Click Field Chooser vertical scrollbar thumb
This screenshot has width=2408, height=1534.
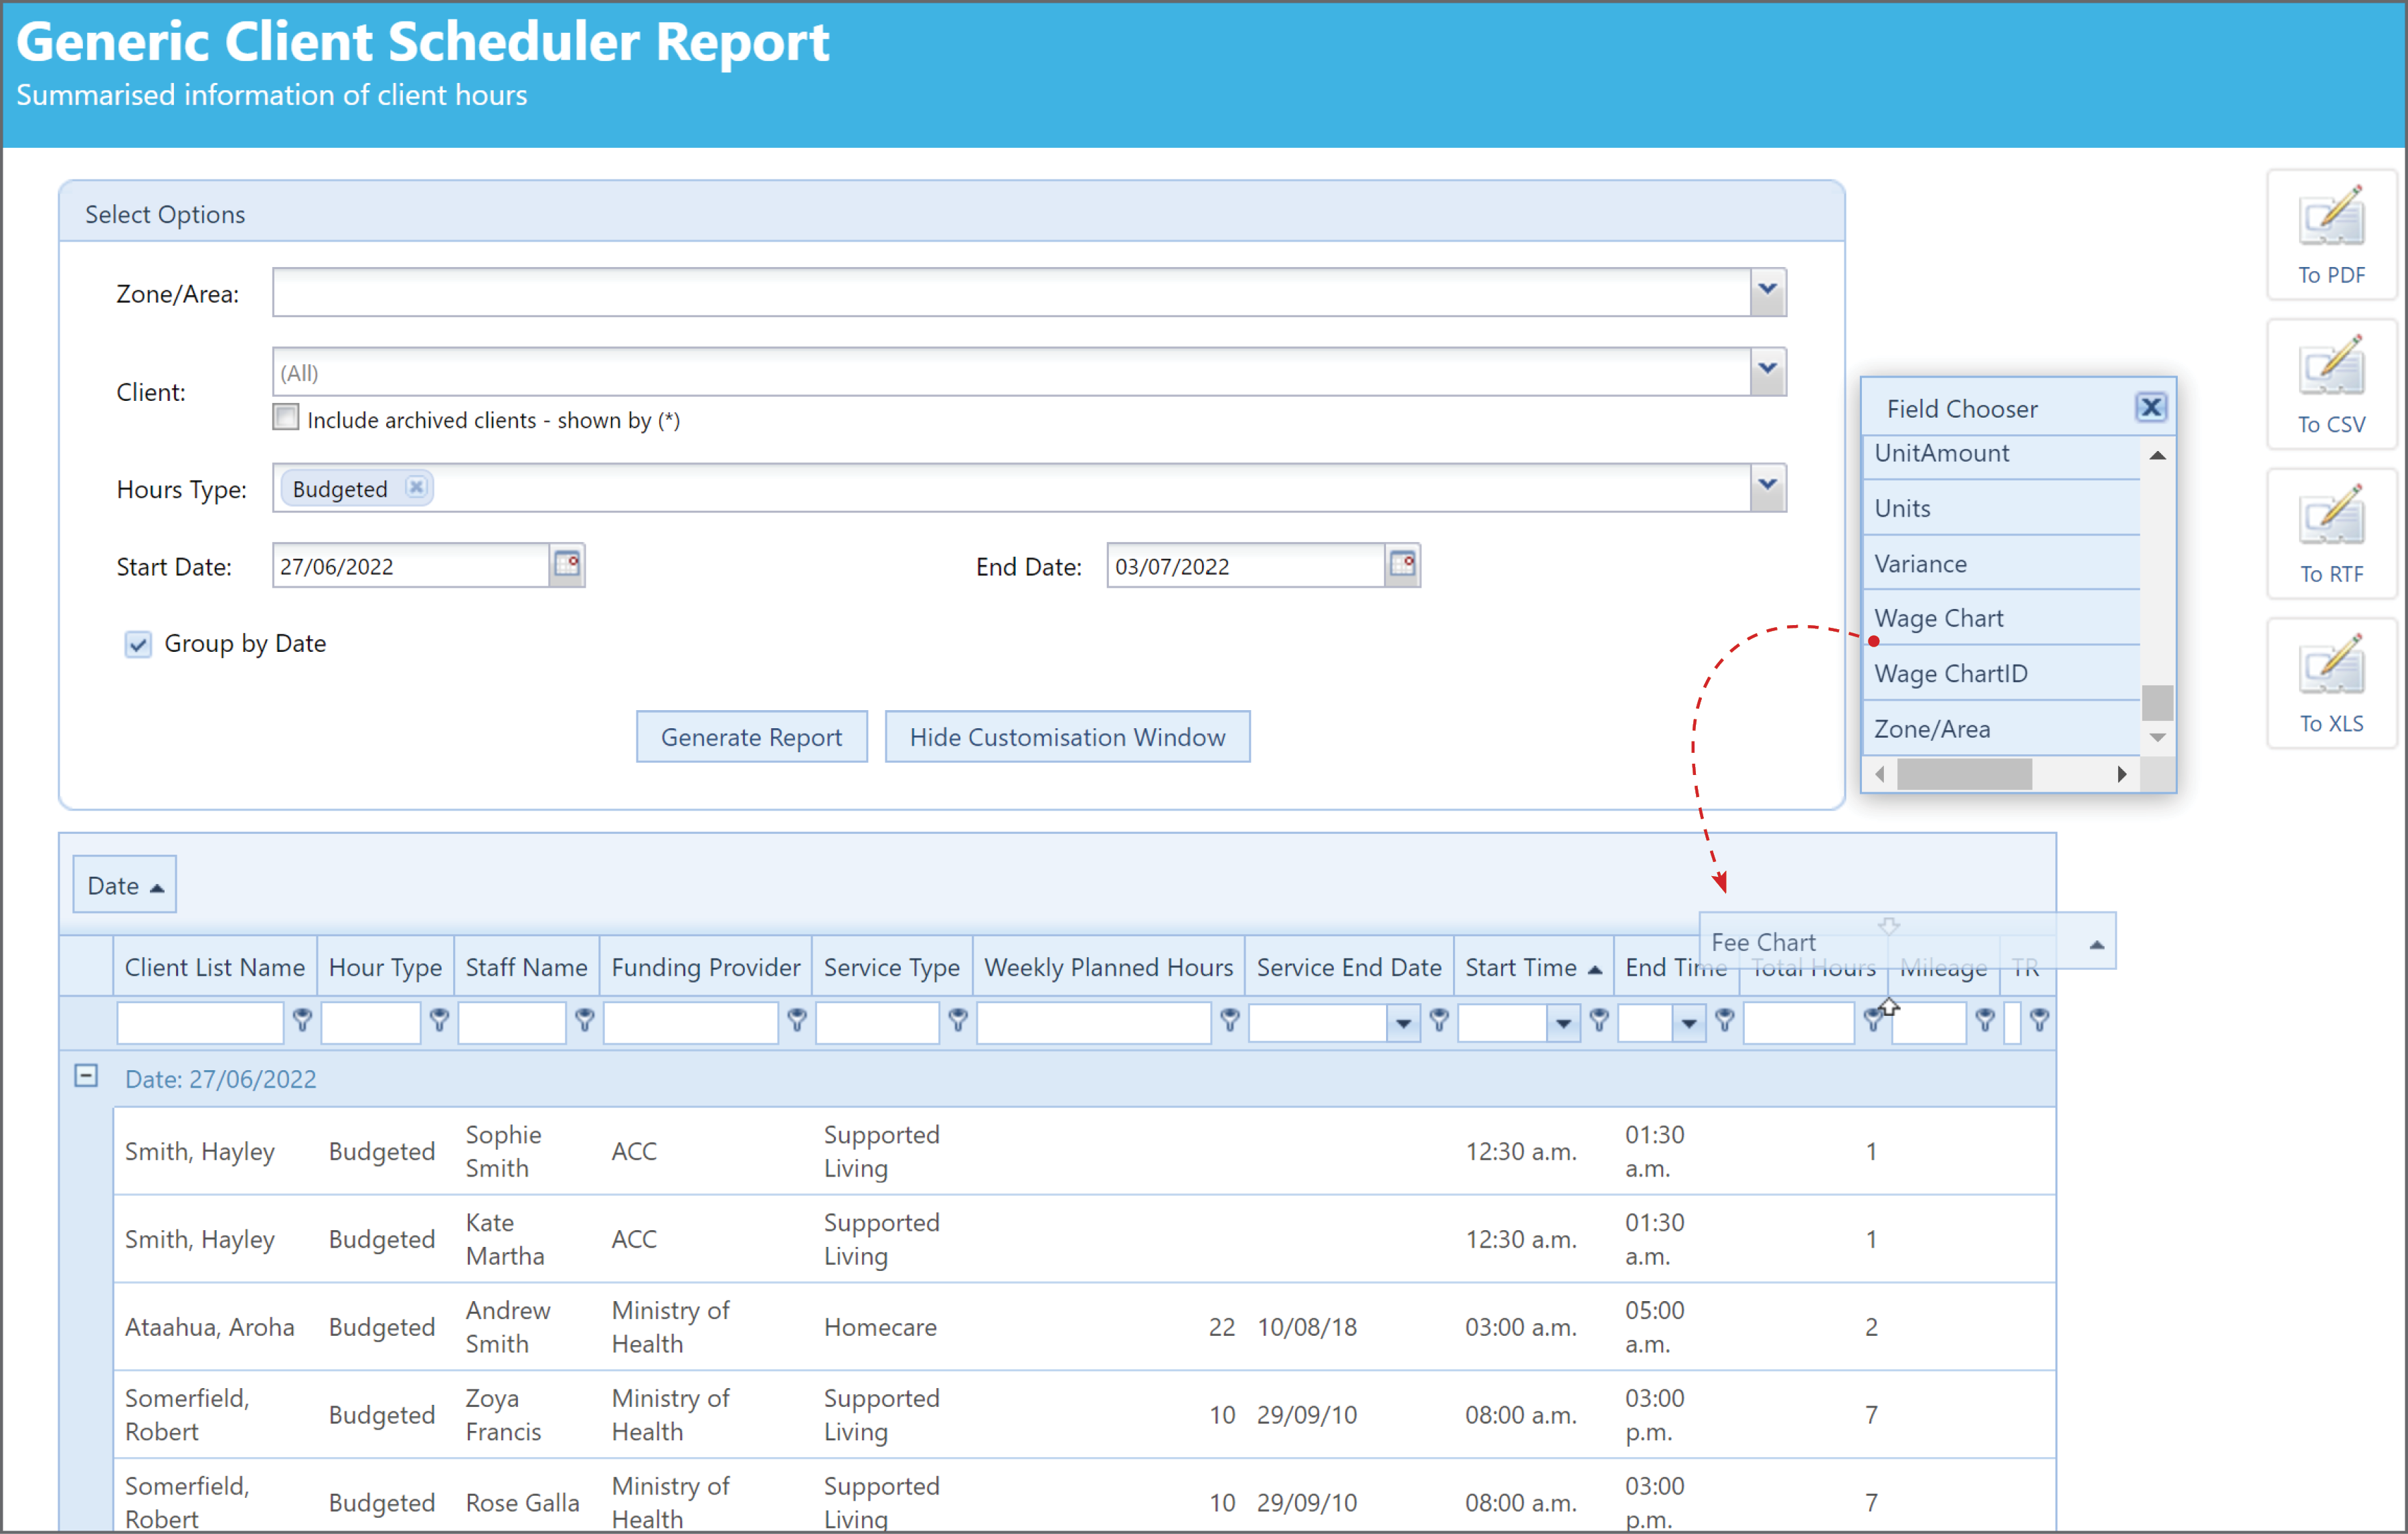[2157, 702]
